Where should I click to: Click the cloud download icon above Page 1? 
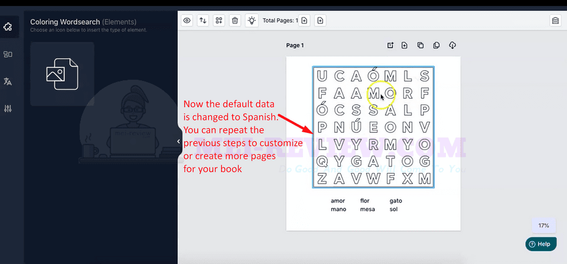(452, 45)
